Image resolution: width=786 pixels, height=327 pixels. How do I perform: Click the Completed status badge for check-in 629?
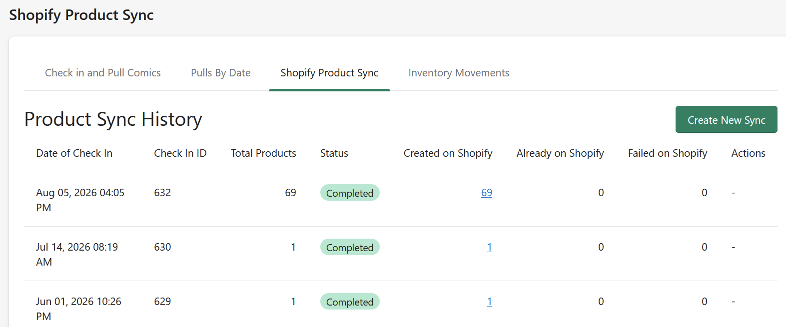point(350,302)
